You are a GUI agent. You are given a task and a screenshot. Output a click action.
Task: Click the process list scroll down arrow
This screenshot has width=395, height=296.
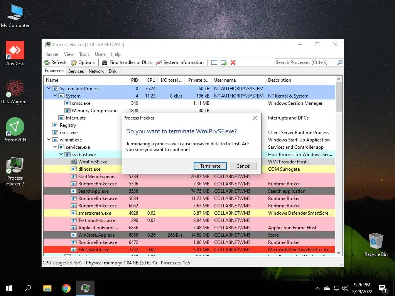pyautogui.click(x=339, y=253)
